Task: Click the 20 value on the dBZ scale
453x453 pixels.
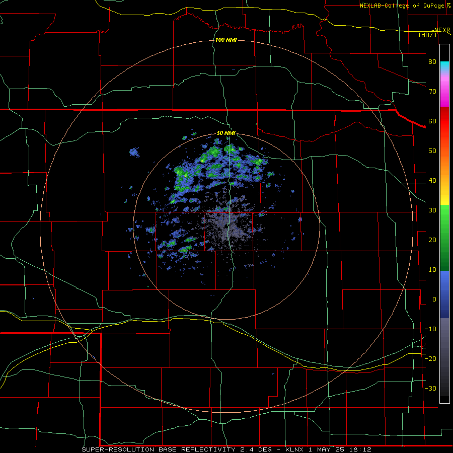Action: point(432,240)
